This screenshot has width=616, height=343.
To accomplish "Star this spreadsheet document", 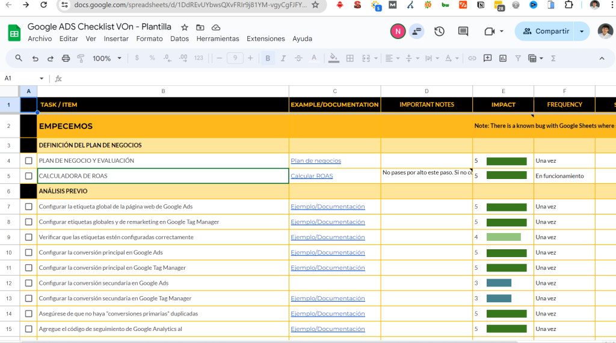I will (x=185, y=28).
